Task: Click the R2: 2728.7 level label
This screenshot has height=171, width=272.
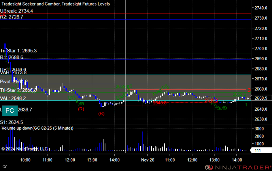Action: (x=11, y=17)
